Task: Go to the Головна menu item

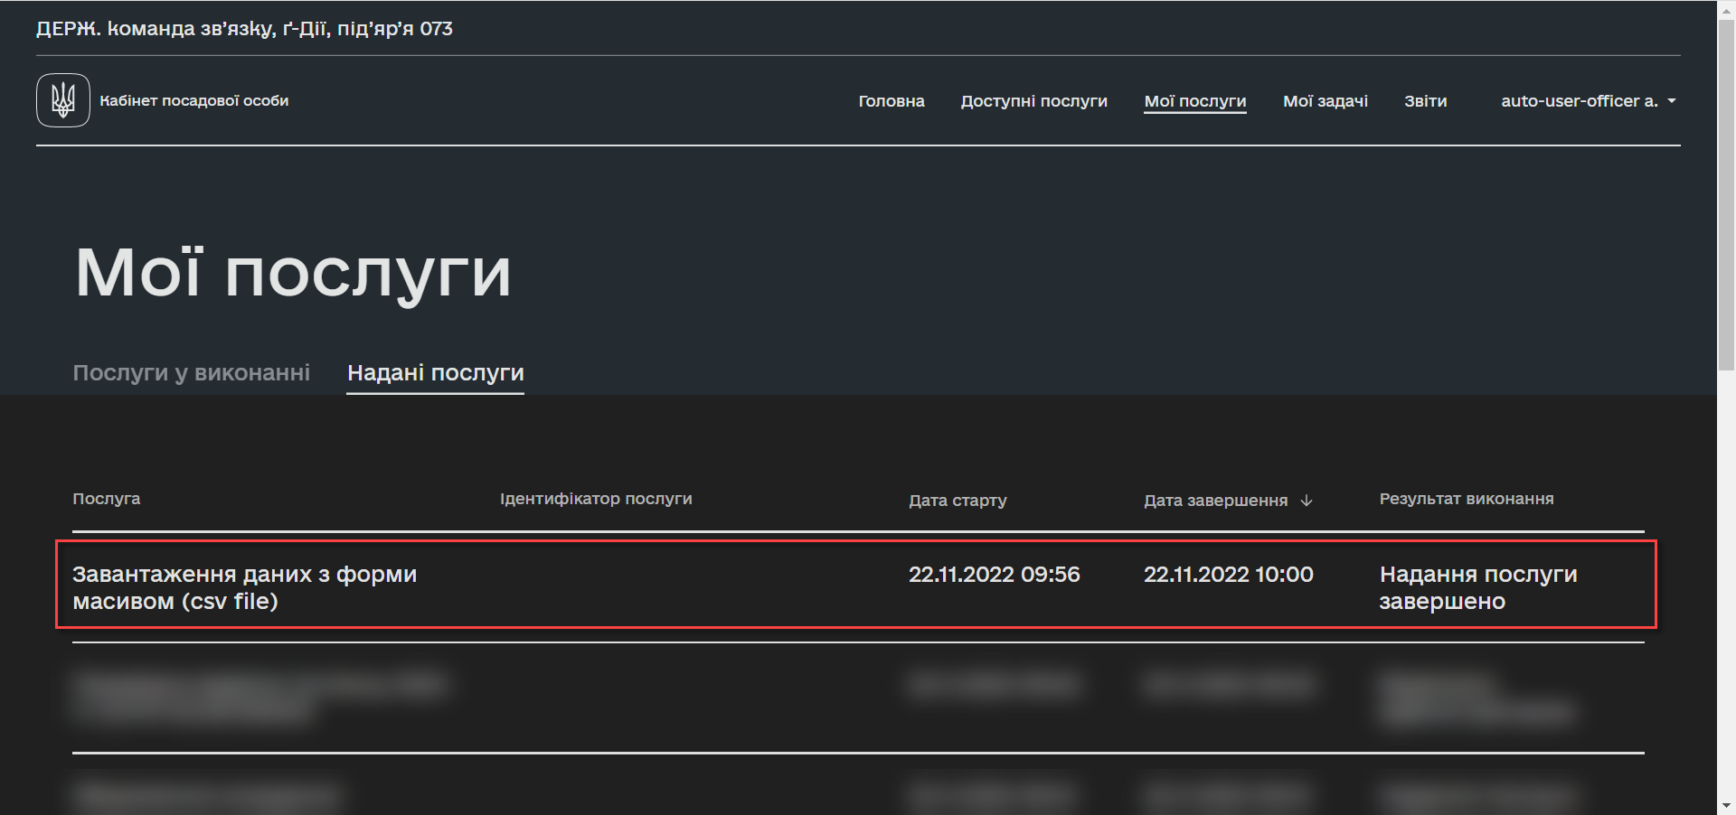Action: click(x=892, y=101)
